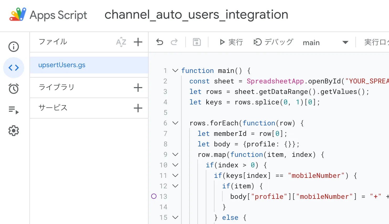
Task: Rename project title channel_auto_users_integration
Action: (196, 15)
